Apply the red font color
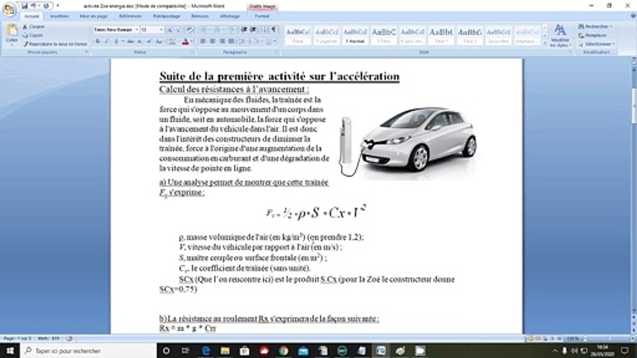 185,41
